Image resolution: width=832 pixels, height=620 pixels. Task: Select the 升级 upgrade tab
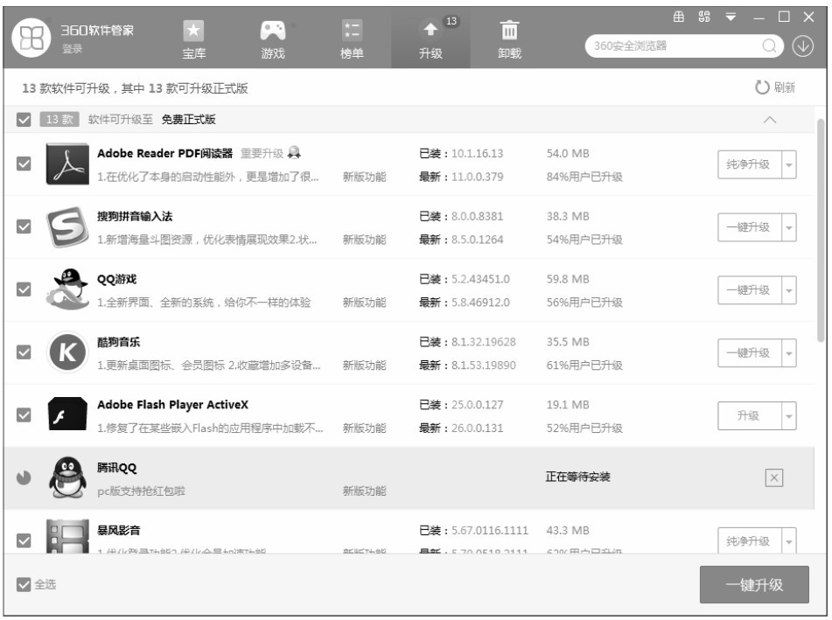pos(430,39)
